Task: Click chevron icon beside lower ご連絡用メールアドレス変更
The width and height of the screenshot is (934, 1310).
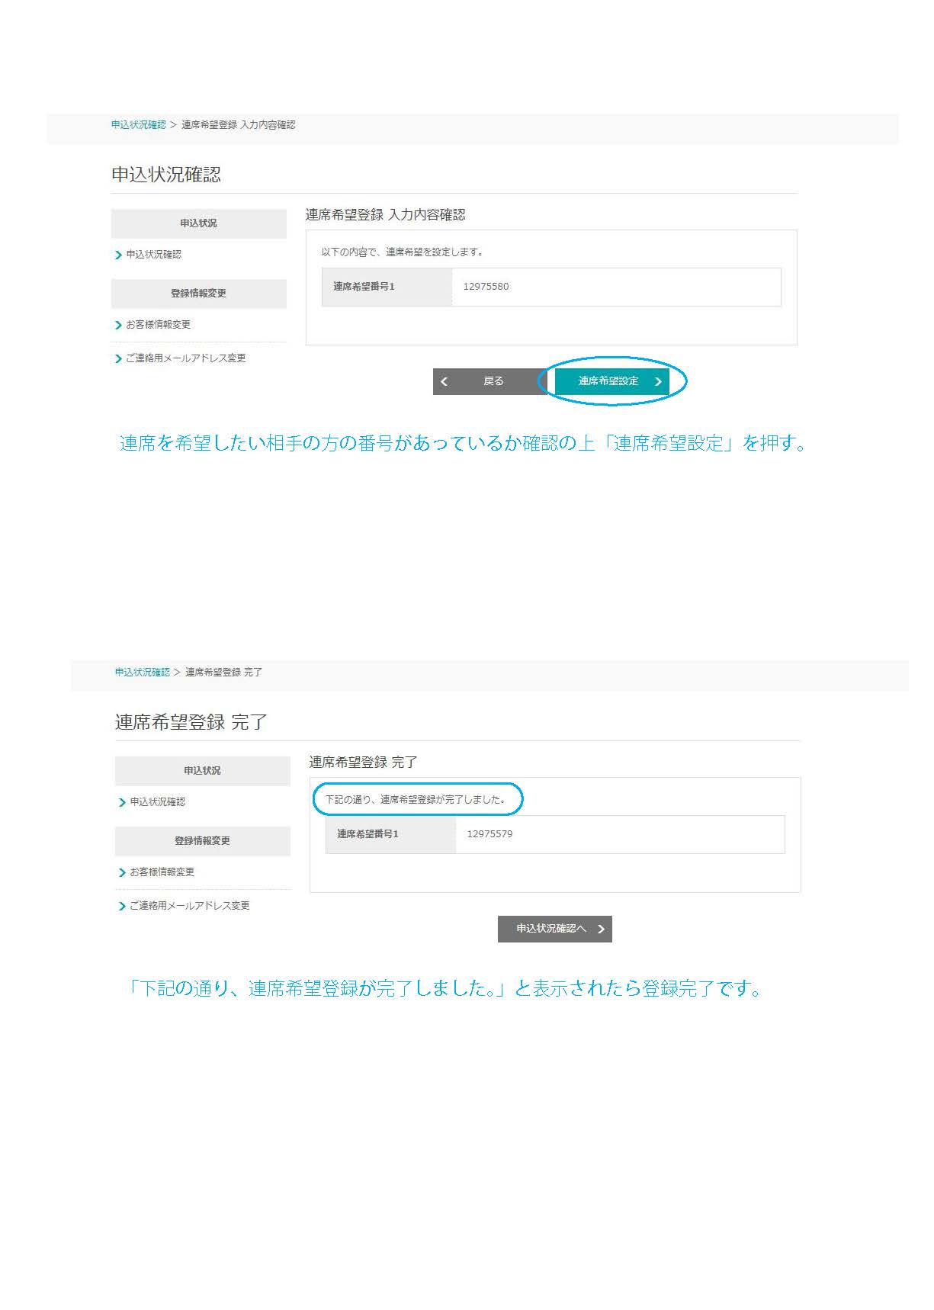Action: coord(122,907)
